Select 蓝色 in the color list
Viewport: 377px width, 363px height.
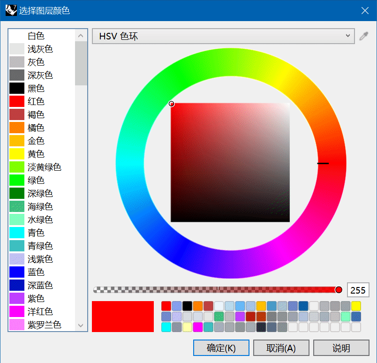42,272
